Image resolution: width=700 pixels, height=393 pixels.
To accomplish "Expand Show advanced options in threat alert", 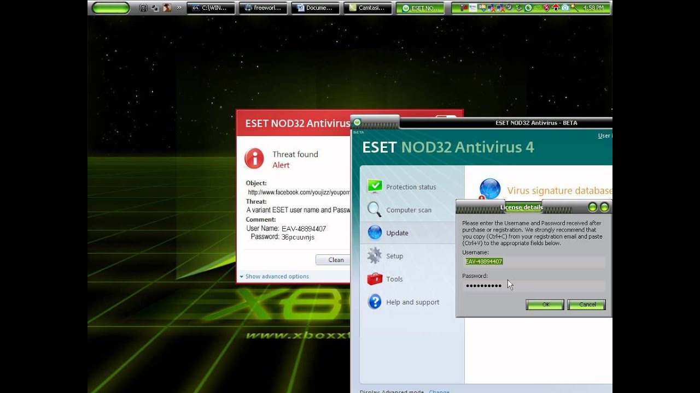I will pos(275,276).
